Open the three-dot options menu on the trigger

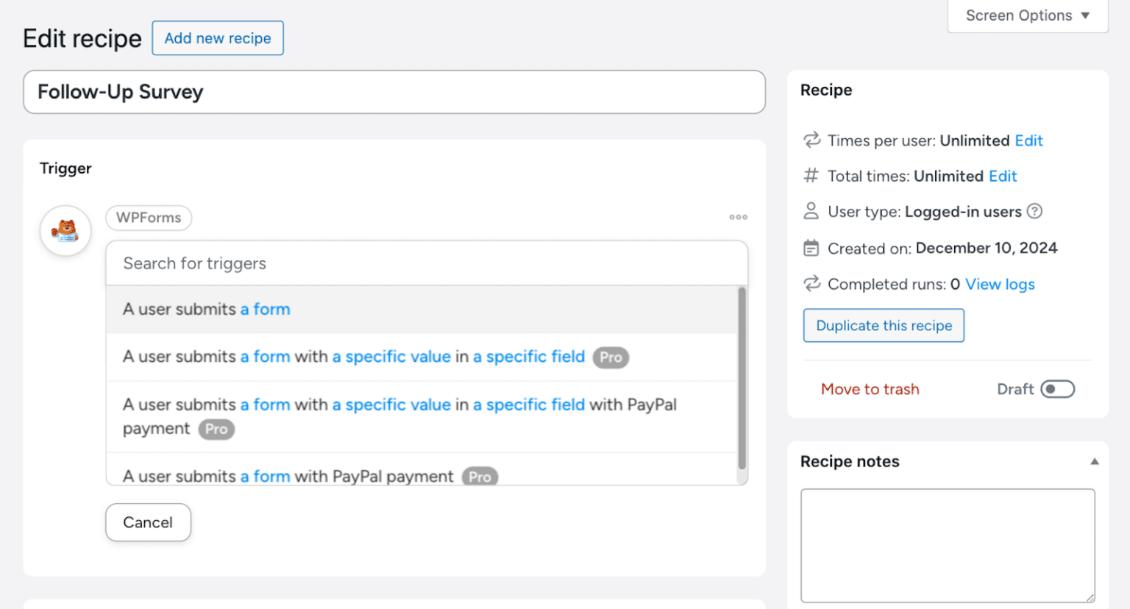[738, 217]
